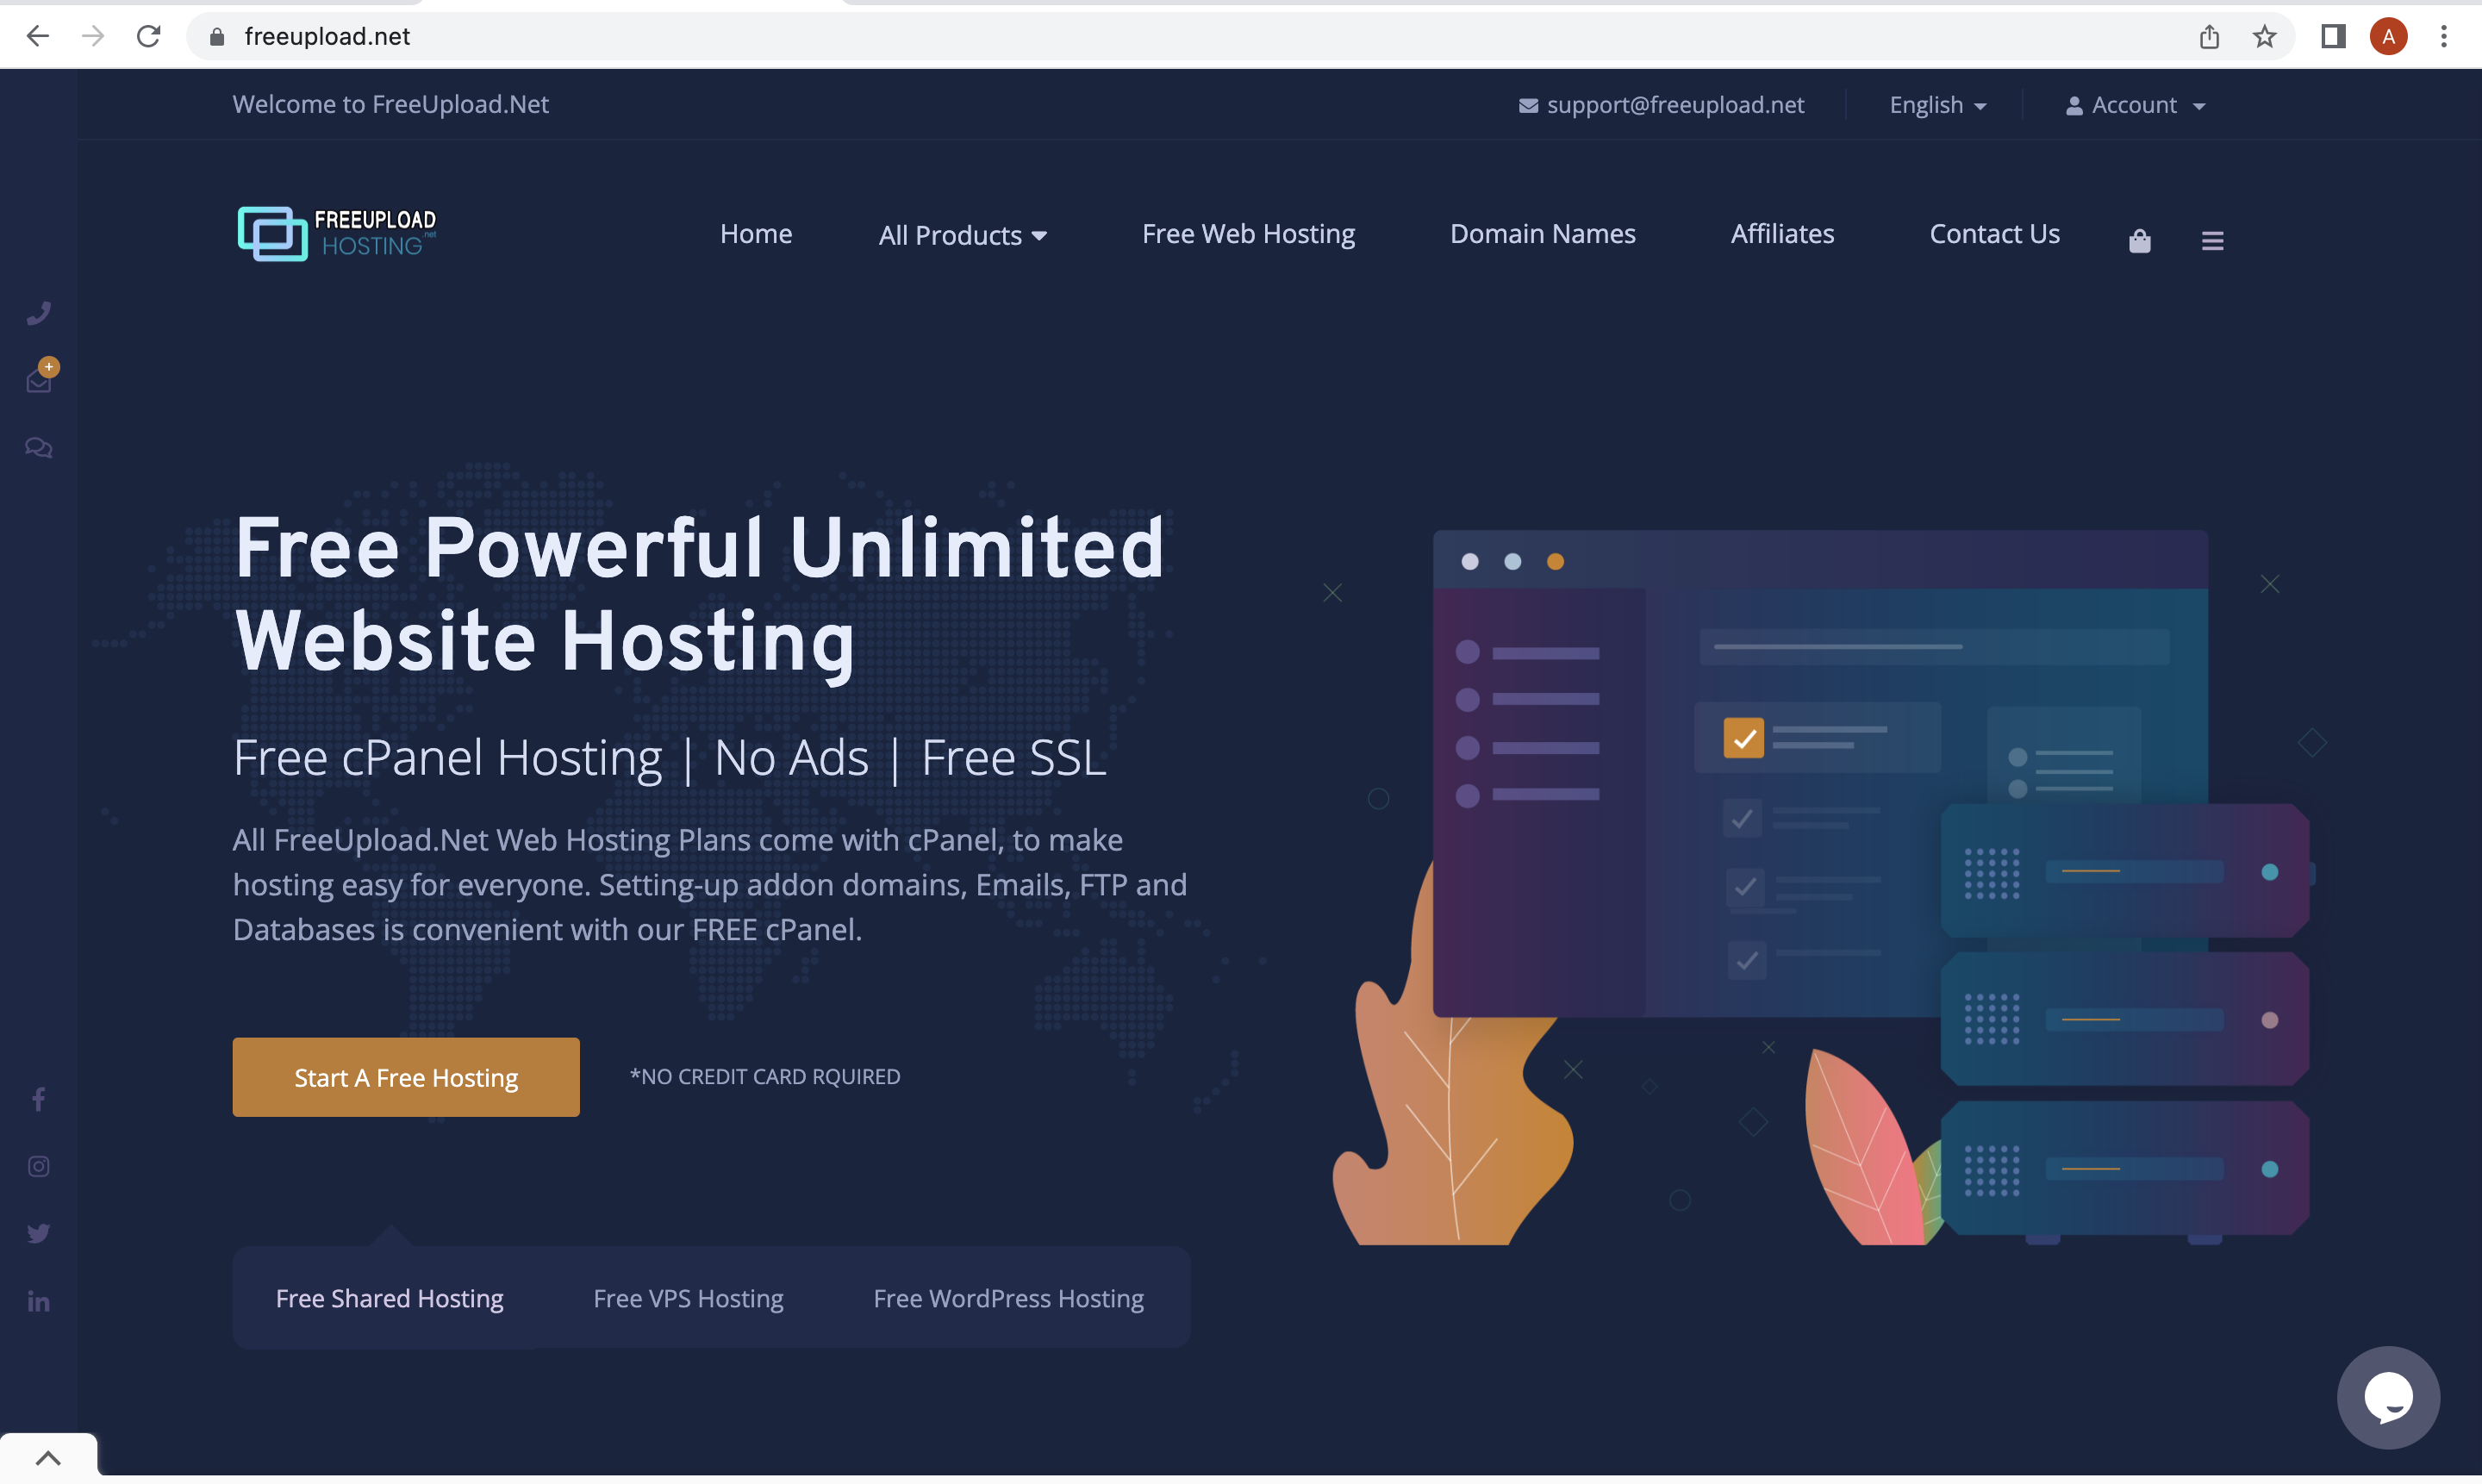Share this page via share icon
Image resolution: width=2482 pixels, height=1484 pixels.
[x=2209, y=37]
